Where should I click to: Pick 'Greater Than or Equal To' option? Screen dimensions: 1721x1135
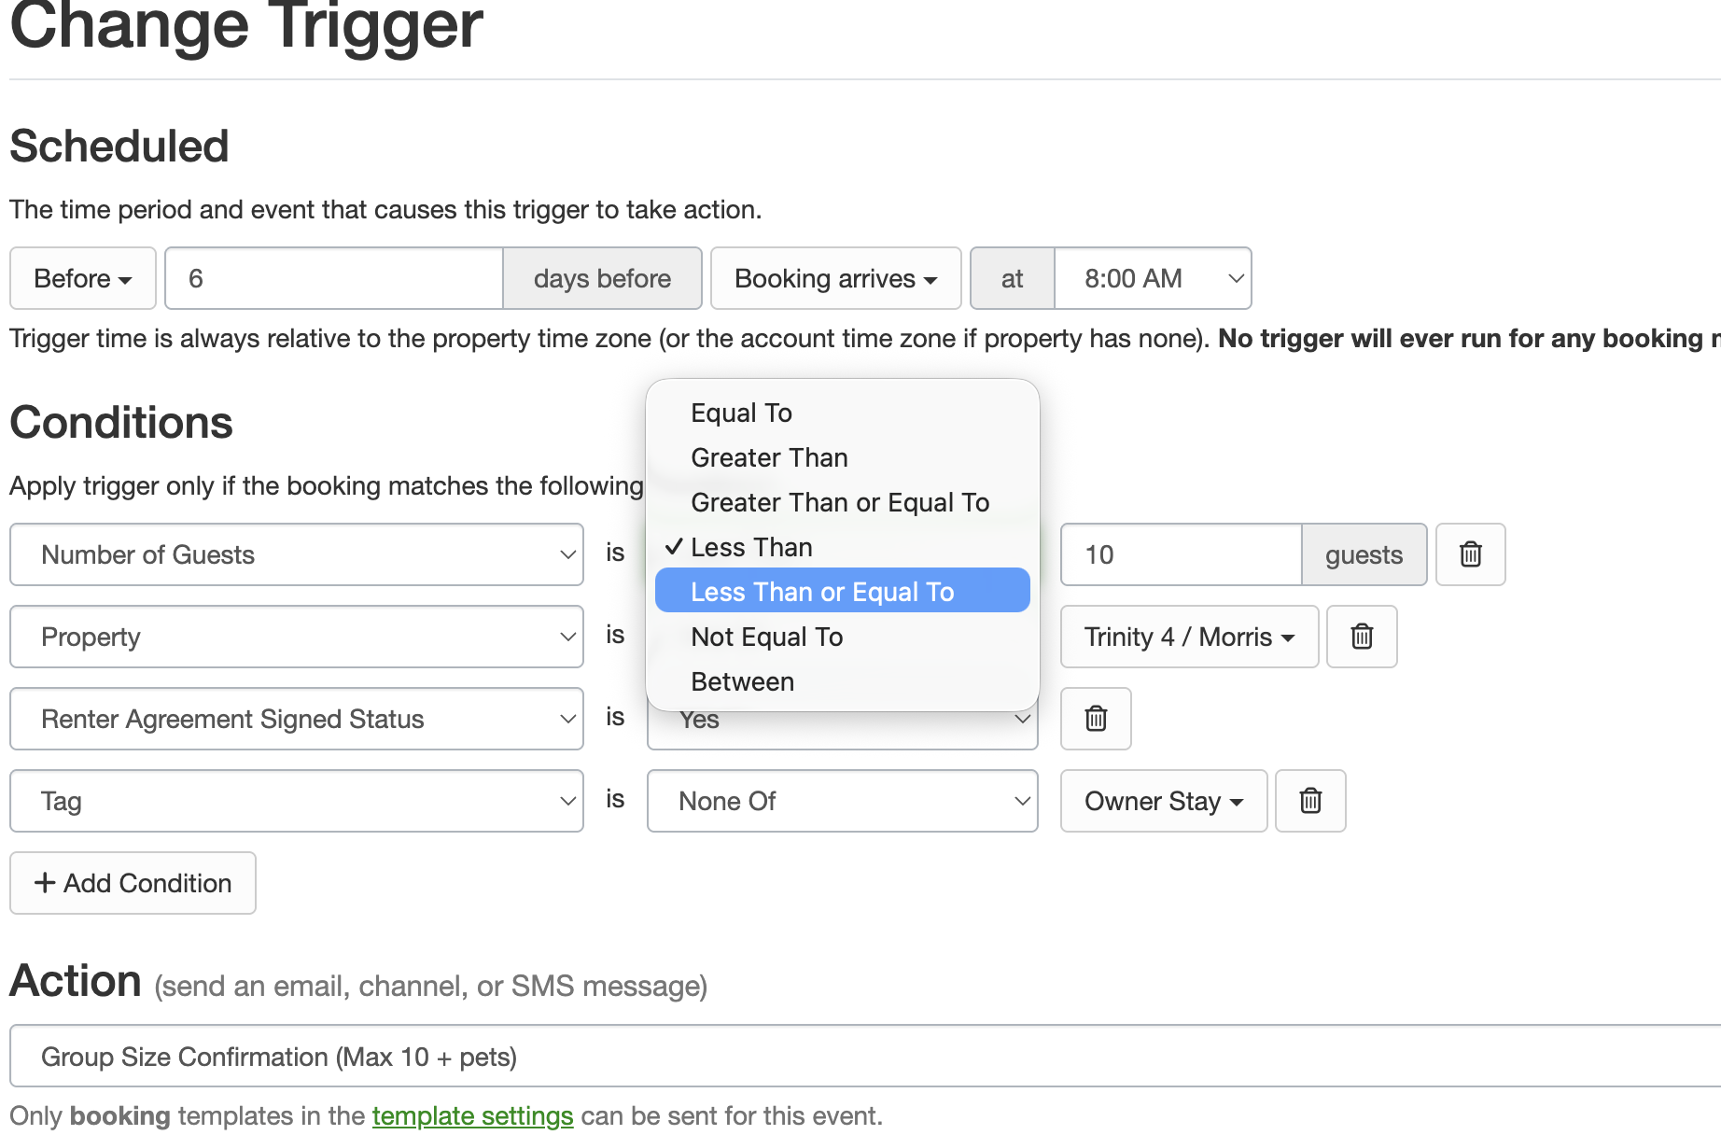[840, 502]
